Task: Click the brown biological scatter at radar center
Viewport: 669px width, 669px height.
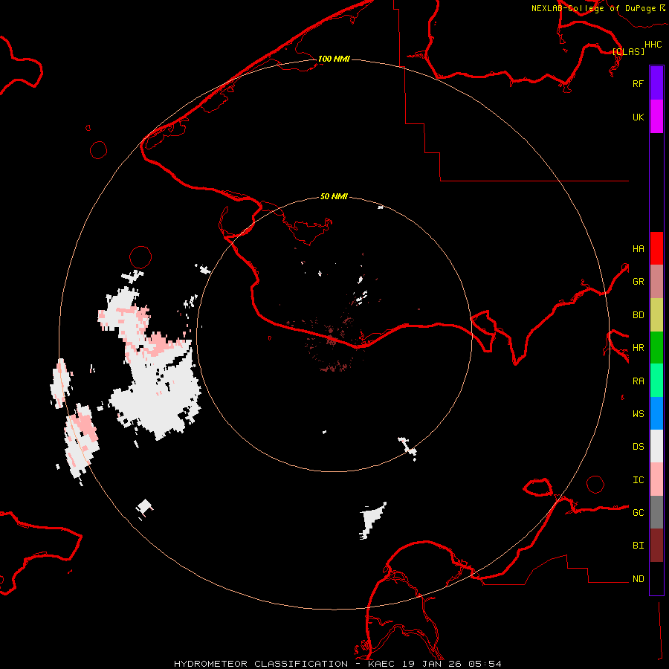Action: (331, 340)
